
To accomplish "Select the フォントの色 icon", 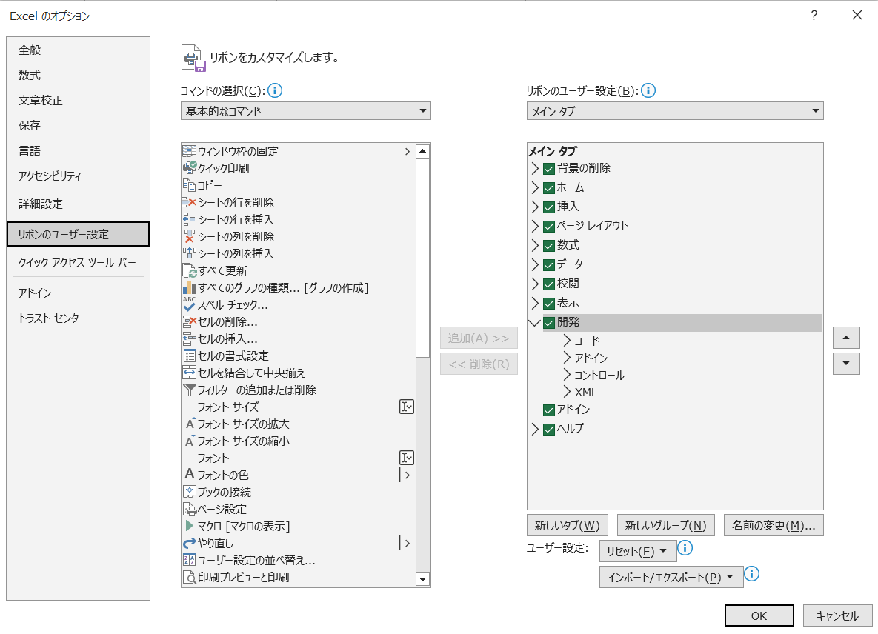I will point(189,475).
